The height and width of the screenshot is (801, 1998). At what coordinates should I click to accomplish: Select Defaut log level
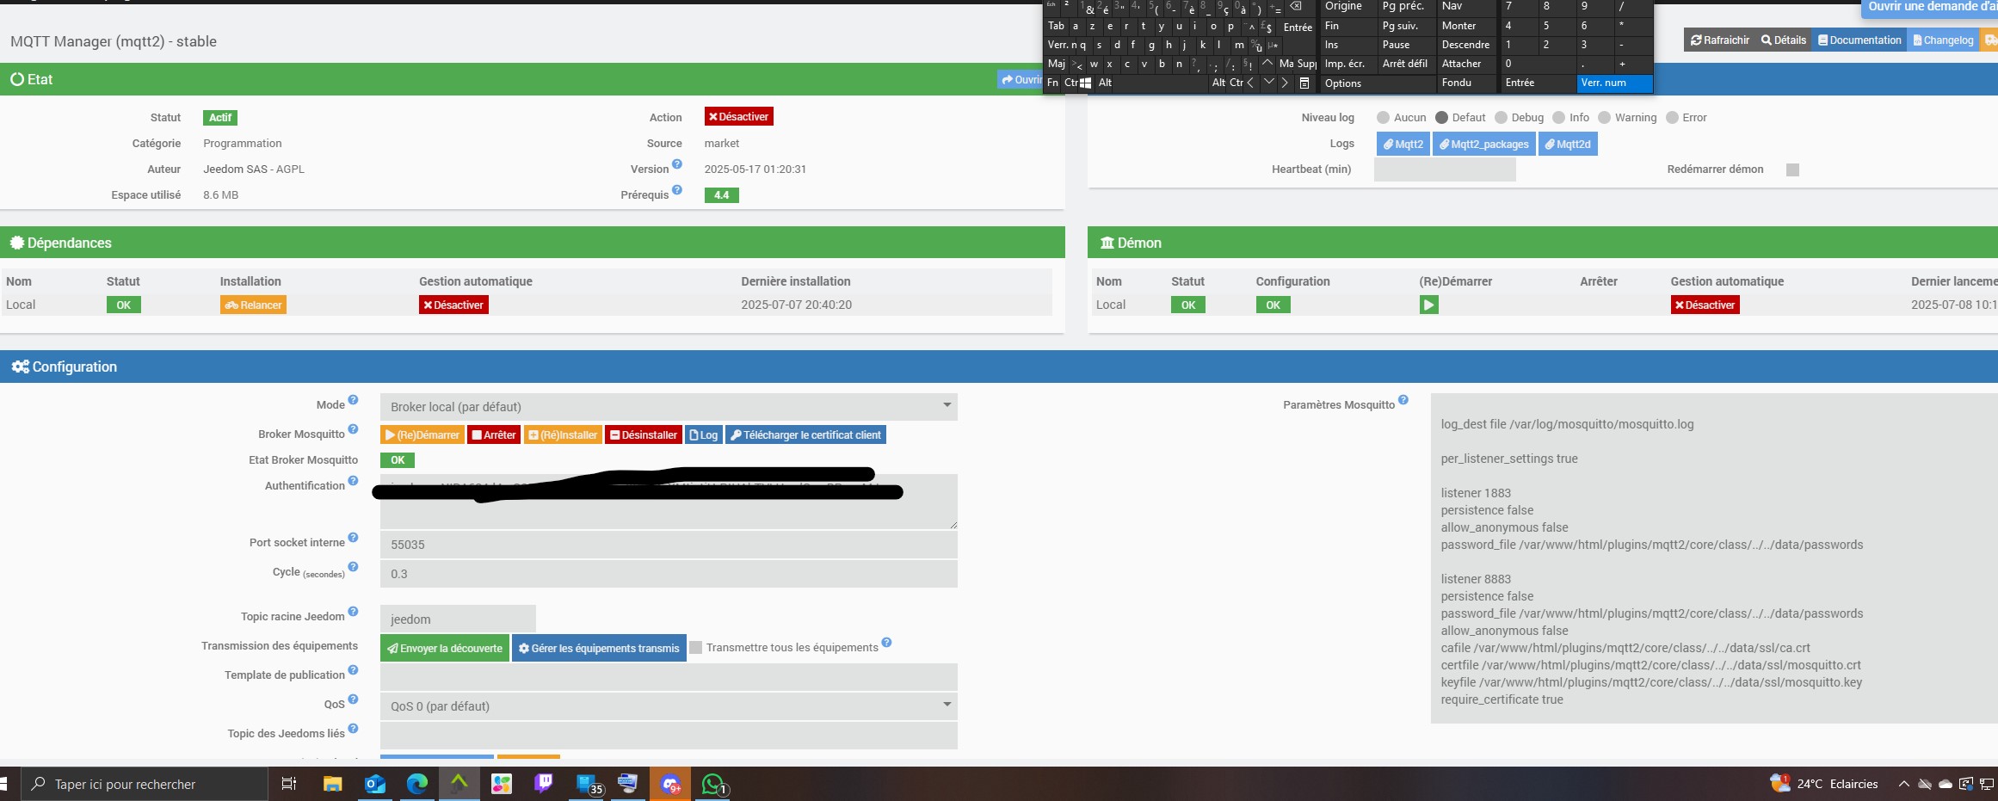coord(1441,118)
